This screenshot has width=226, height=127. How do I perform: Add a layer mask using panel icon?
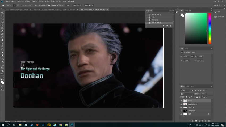196,121
